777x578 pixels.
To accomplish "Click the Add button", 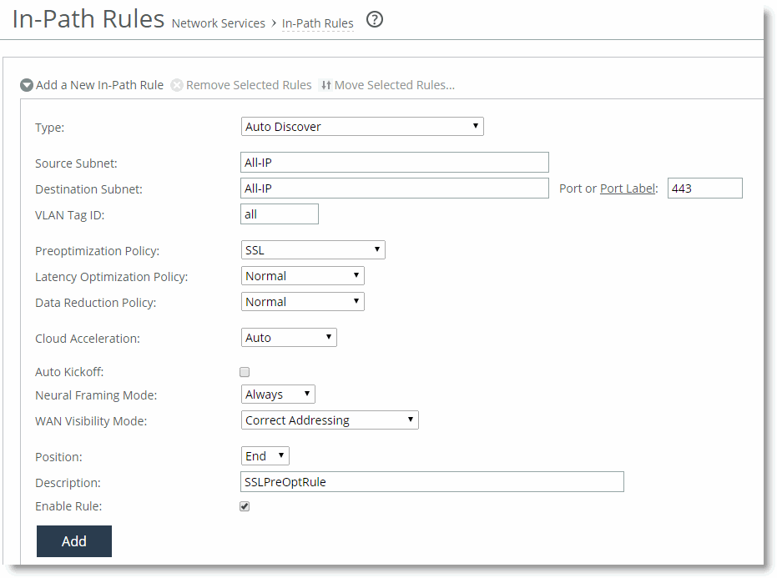I will point(73,541).
